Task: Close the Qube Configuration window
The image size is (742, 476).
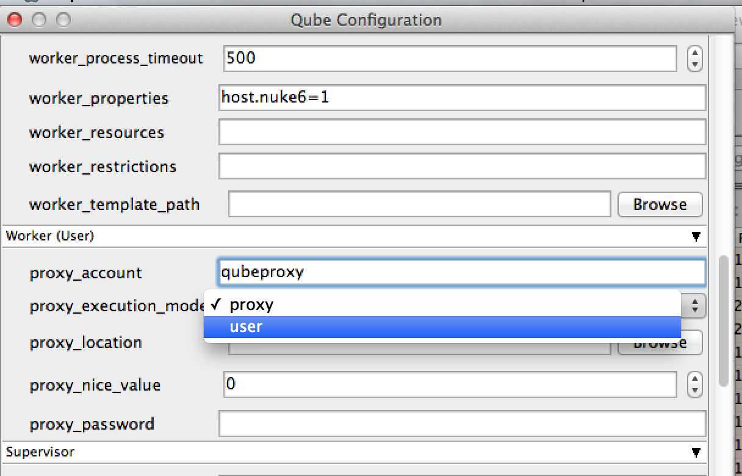Action: click(x=14, y=20)
